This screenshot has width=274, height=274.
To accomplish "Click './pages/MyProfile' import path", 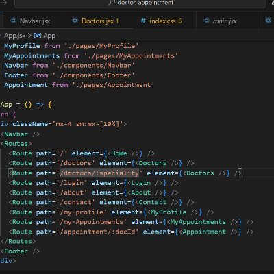I will (x=101, y=46).
